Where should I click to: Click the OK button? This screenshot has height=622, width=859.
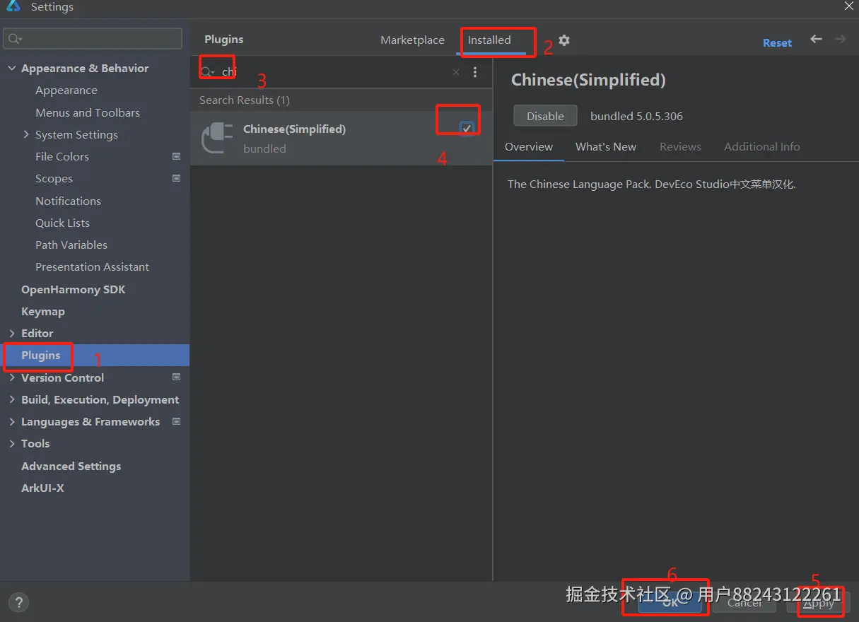[670, 602]
